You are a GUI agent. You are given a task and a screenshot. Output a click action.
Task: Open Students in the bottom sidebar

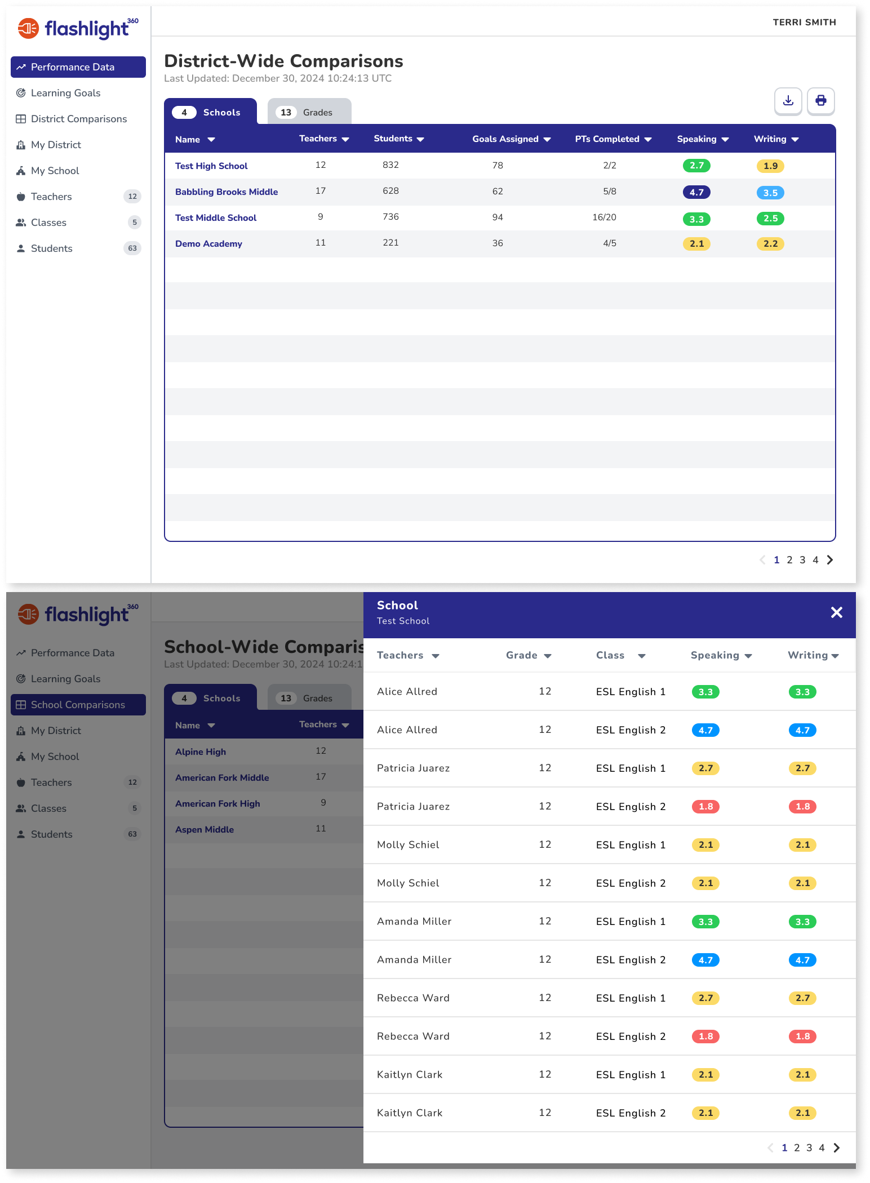click(78, 834)
